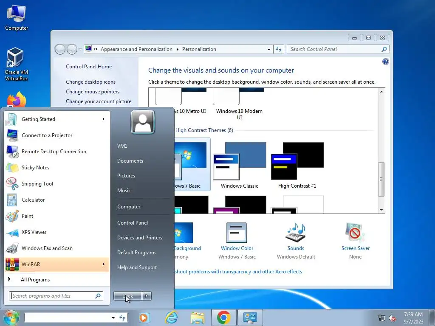The image size is (435, 326).
Task: Click the Show desktop button
Action: click(432, 318)
